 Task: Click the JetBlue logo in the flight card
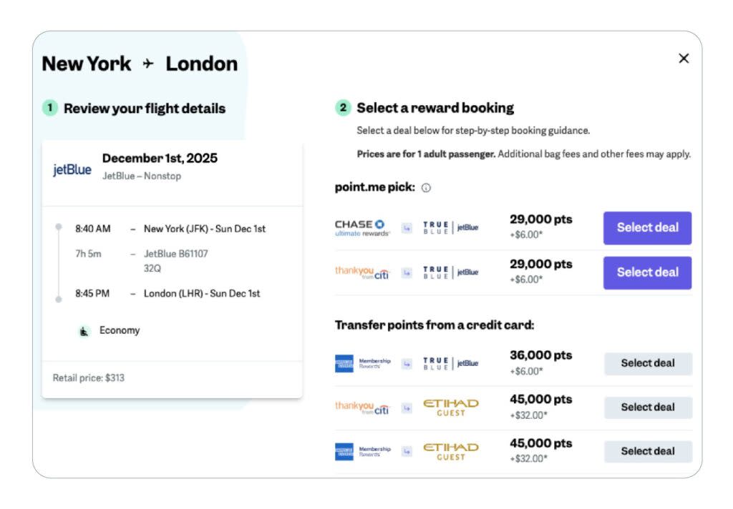pos(72,169)
